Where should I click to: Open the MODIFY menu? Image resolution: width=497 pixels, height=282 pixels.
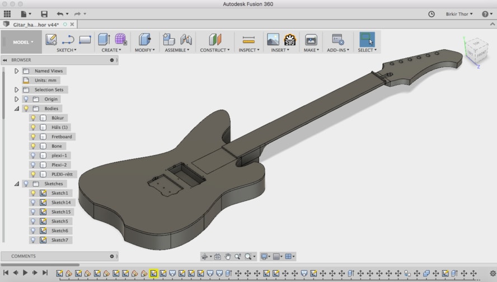pyautogui.click(x=144, y=50)
